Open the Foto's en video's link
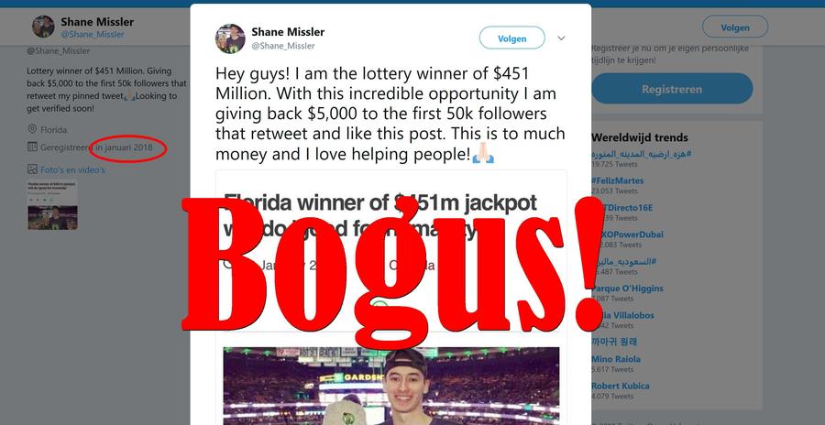Screen dimensions: 825x425 click(72, 169)
